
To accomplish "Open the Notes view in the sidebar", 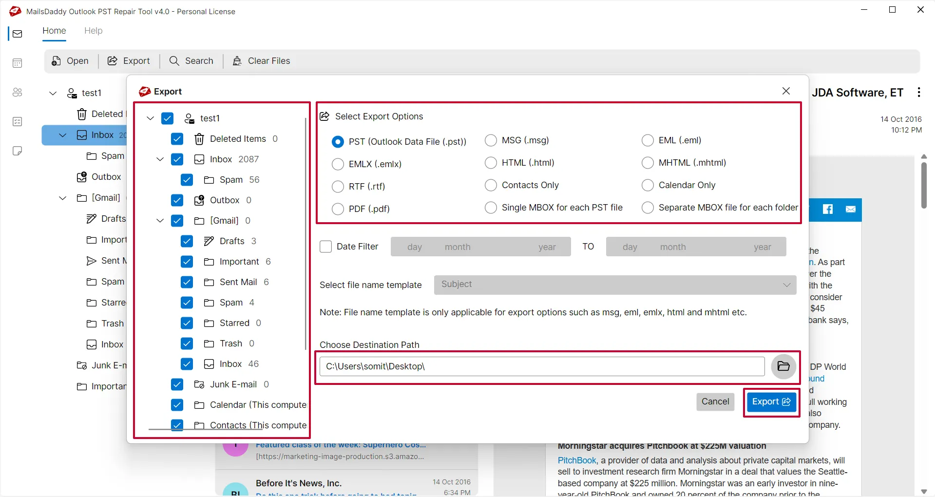I will click(18, 151).
